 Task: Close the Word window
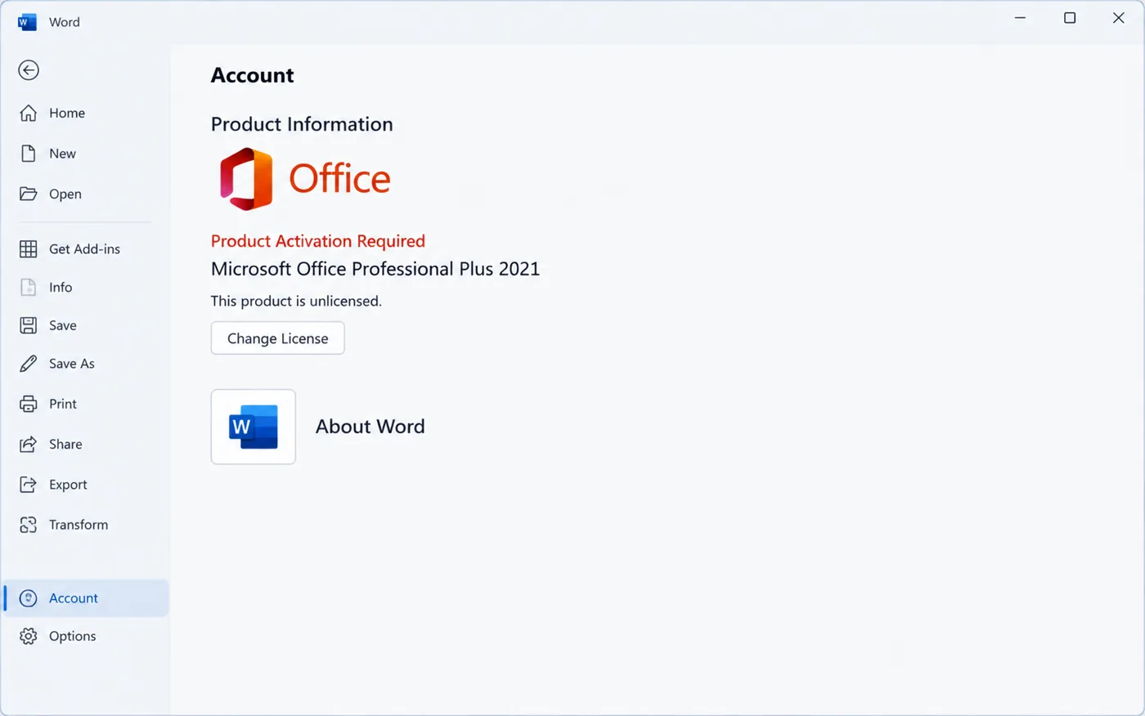(1119, 18)
